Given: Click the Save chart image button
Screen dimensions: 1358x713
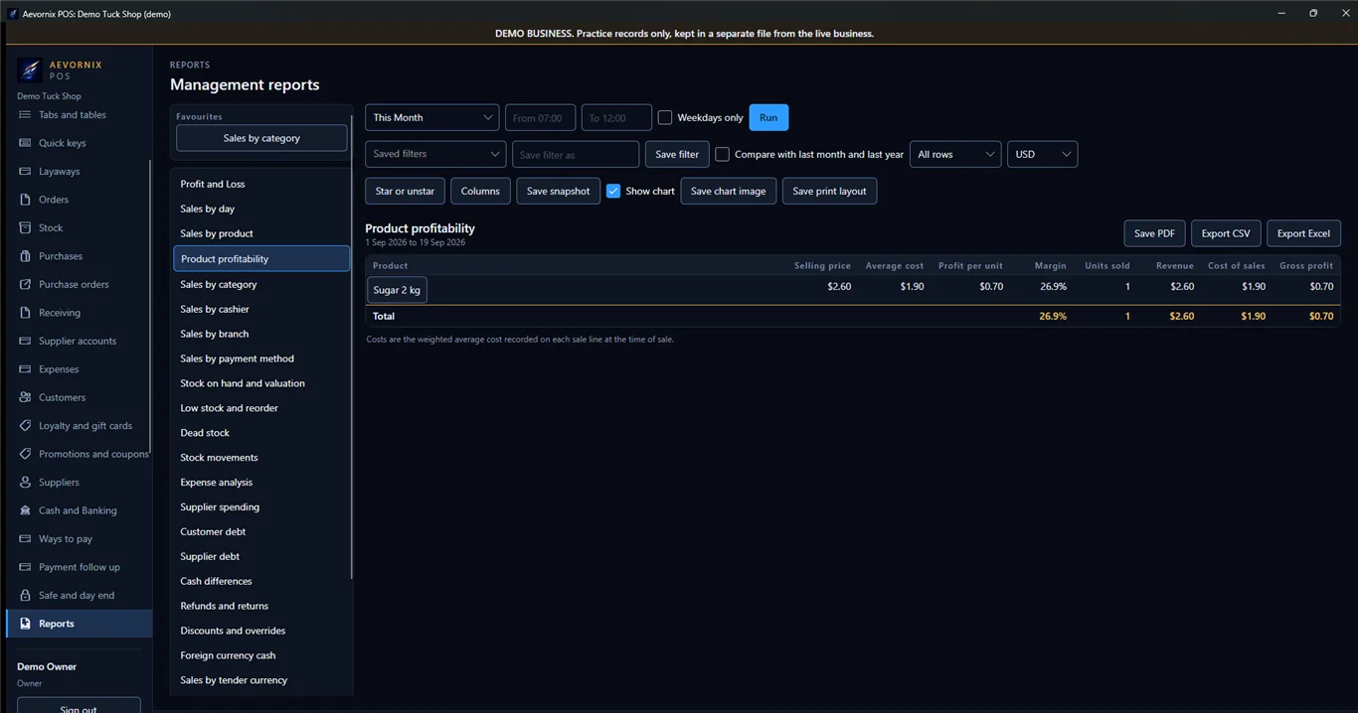Looking at the screenshot, I should tap(728, 191).
